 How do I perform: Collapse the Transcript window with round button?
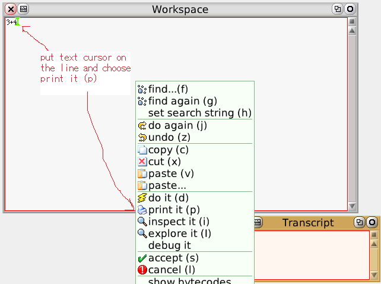(x=372, y=222)
